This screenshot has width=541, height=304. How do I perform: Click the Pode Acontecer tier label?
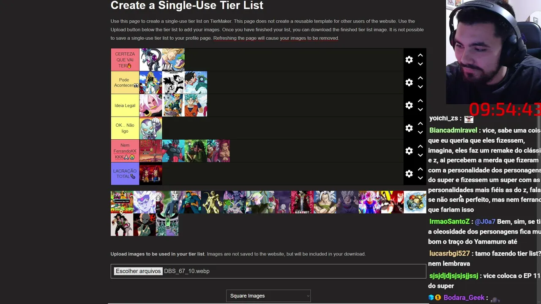pos(125,83)
